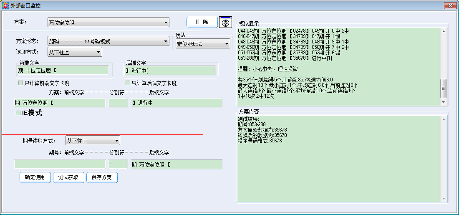Click the 前端文字 input field

click(x=63, y=70)
